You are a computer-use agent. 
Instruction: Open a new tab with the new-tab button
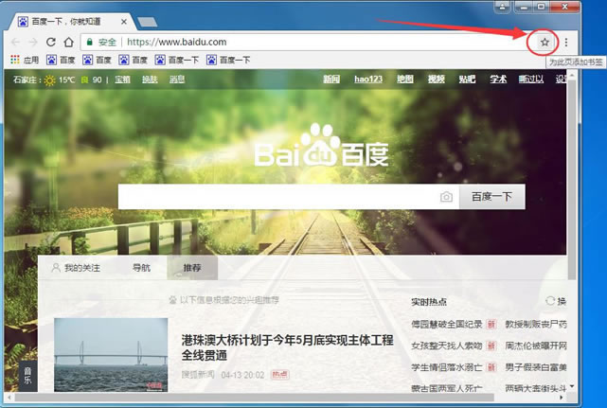click(x=148, y=22)
